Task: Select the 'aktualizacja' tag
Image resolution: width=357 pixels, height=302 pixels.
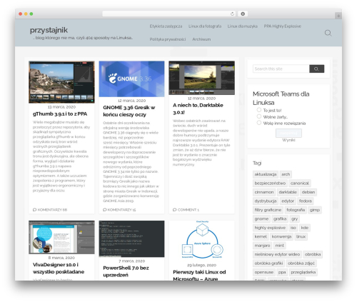Action: tap(266, 174)
